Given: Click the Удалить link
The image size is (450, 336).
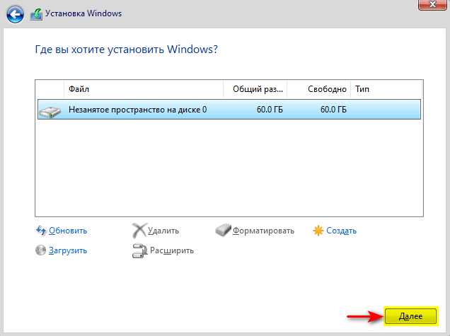Looking at the screenshot, I should (x=163, y=231).
